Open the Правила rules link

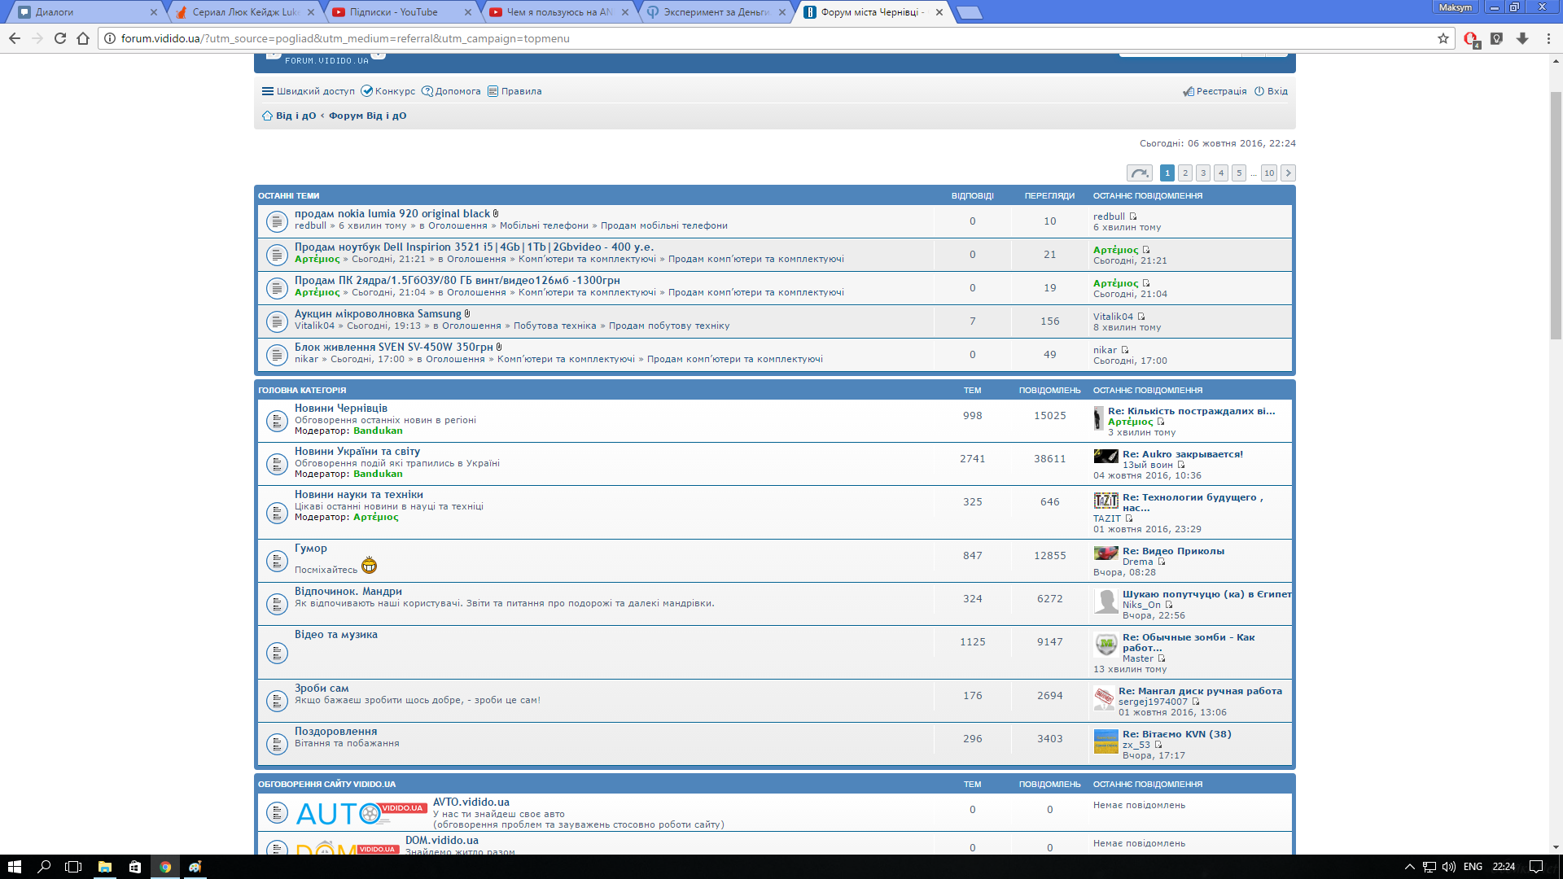[514, 91]
